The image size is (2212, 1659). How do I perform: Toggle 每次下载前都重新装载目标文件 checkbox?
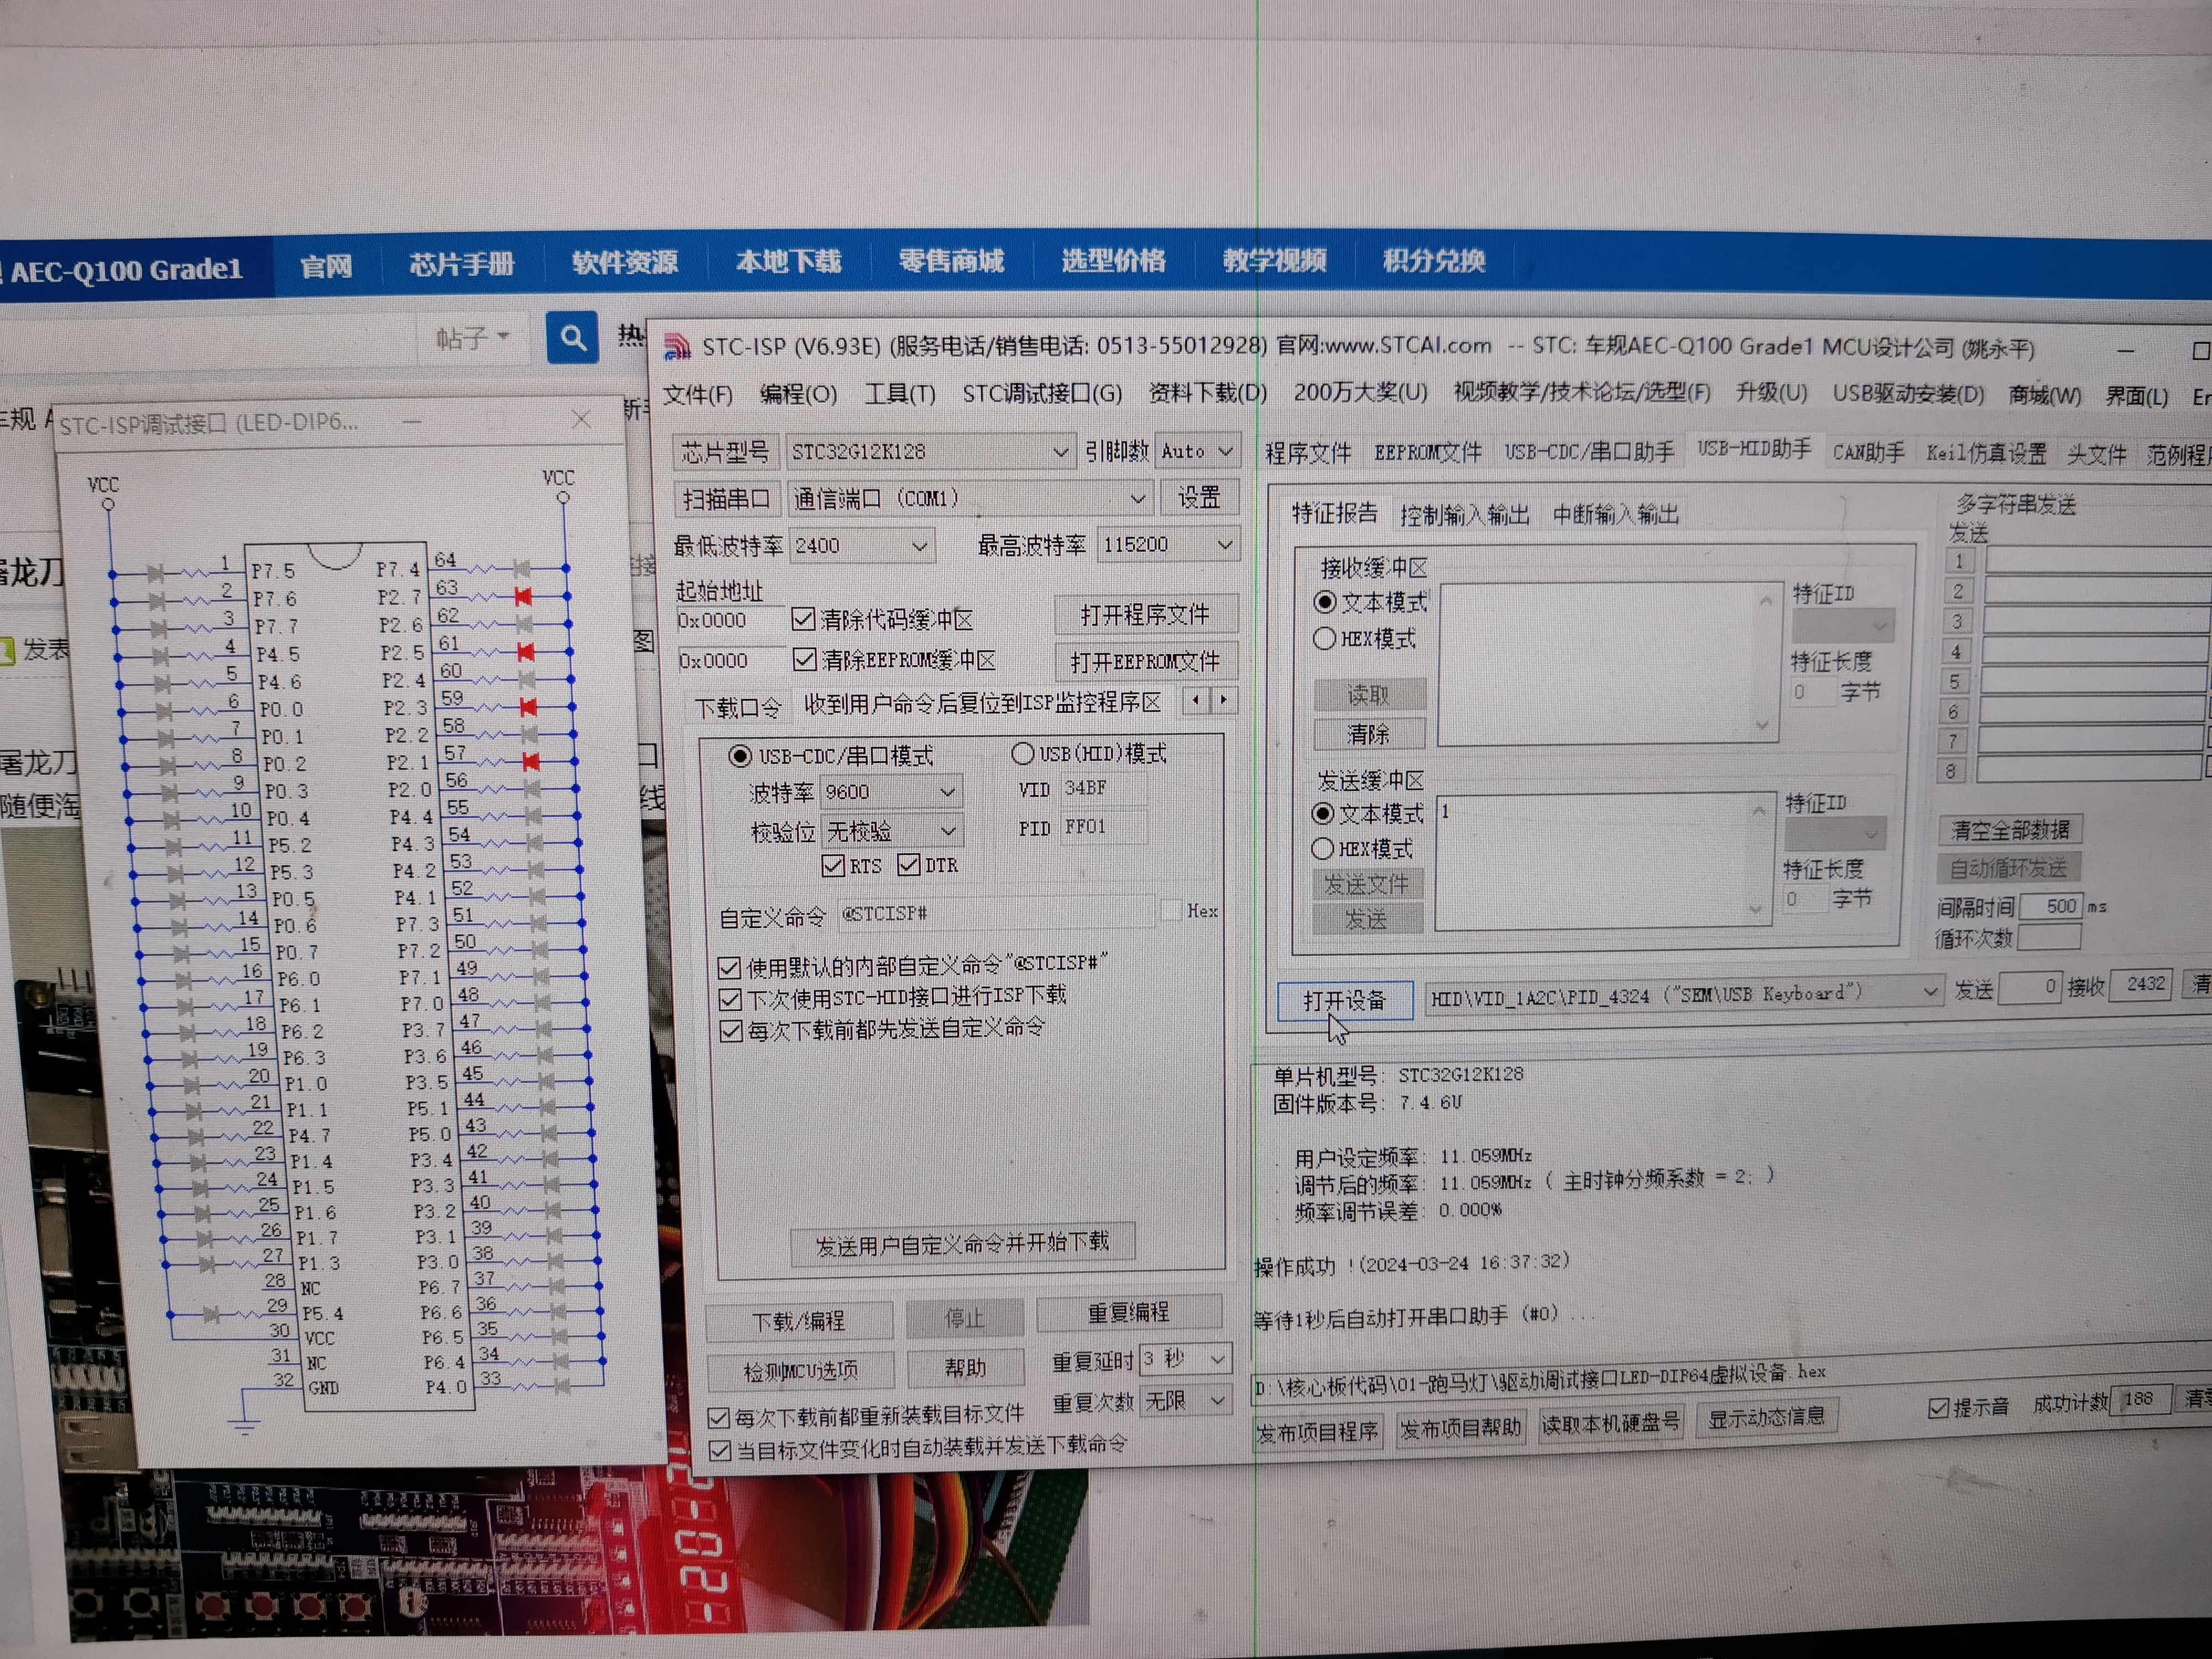click(718, 1418)
